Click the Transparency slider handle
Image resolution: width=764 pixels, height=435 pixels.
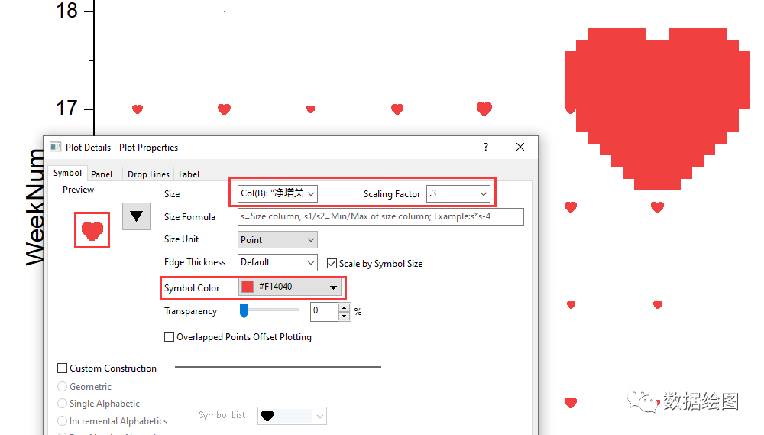[x=244, y=310]
